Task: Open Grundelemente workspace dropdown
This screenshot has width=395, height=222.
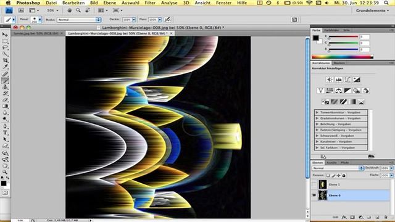Action: coord(372,10)
